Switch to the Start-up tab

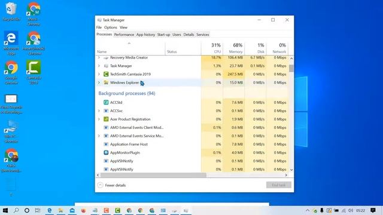click(x=163, y=35)
